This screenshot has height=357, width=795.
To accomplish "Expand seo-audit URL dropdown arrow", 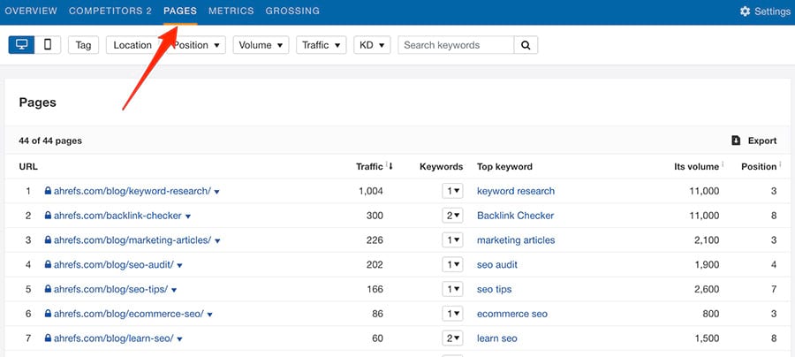I will click(180, 266).
